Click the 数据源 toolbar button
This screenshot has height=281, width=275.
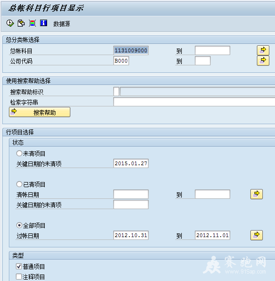[x=62, y=24]
